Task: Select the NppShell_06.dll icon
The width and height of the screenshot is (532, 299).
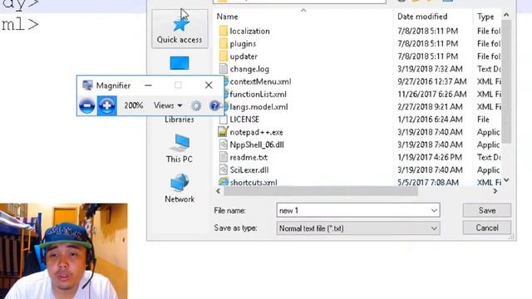Action: tap(224, 145)
